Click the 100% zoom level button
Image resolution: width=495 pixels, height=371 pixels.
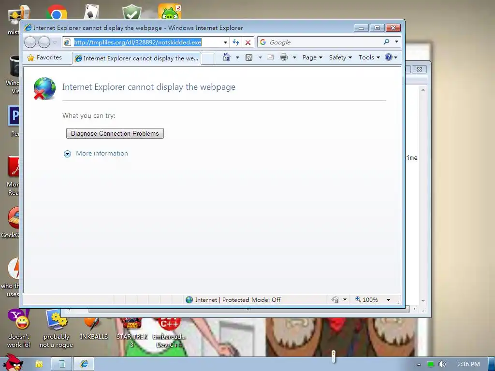tap(367, 300)
